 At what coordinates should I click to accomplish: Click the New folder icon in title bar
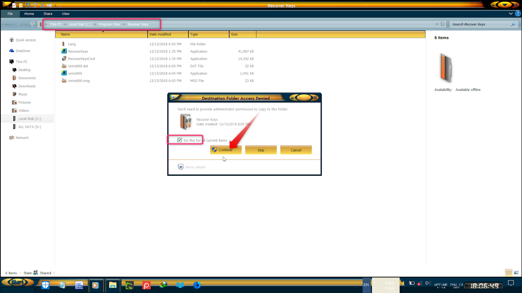(21, 6)
